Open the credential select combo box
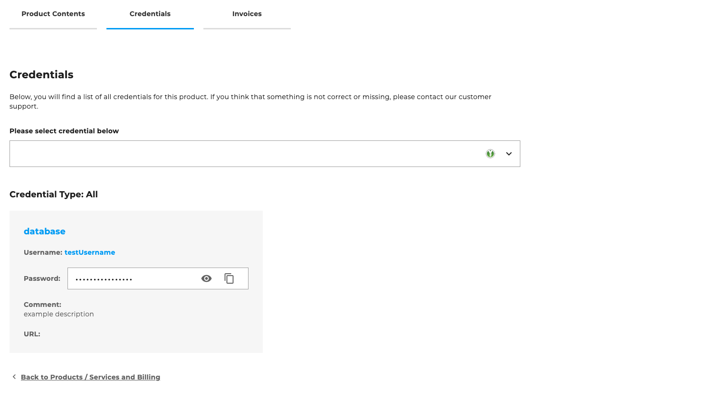 pyautogui.click(x=247, y=154)
